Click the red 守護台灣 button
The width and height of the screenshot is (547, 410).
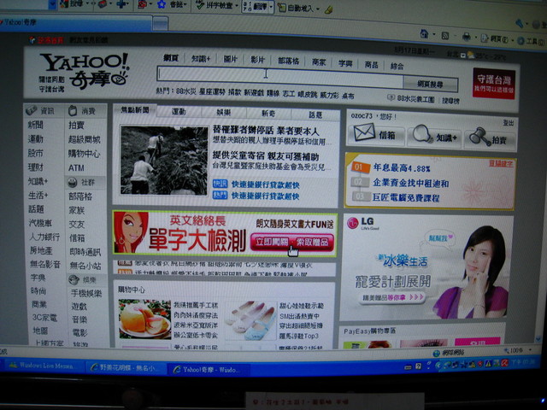tap(494, 84)
